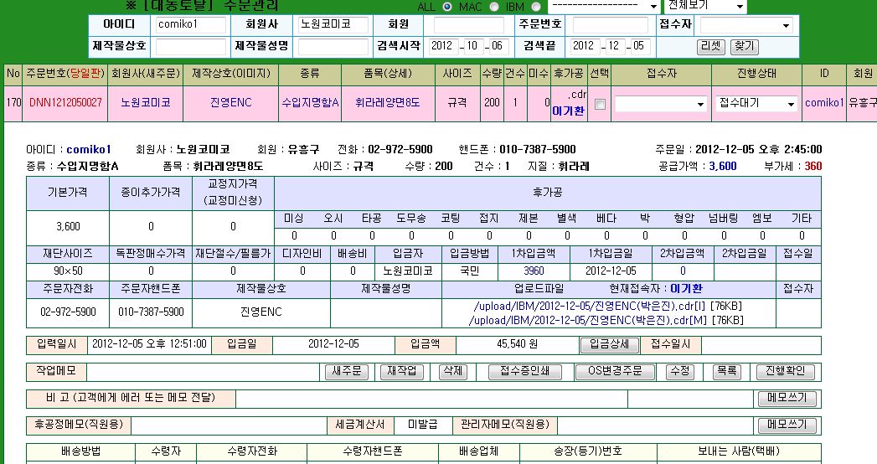Click 메모쓰기 in the 비고 row
877x464 pixels.
coord(786,399)
